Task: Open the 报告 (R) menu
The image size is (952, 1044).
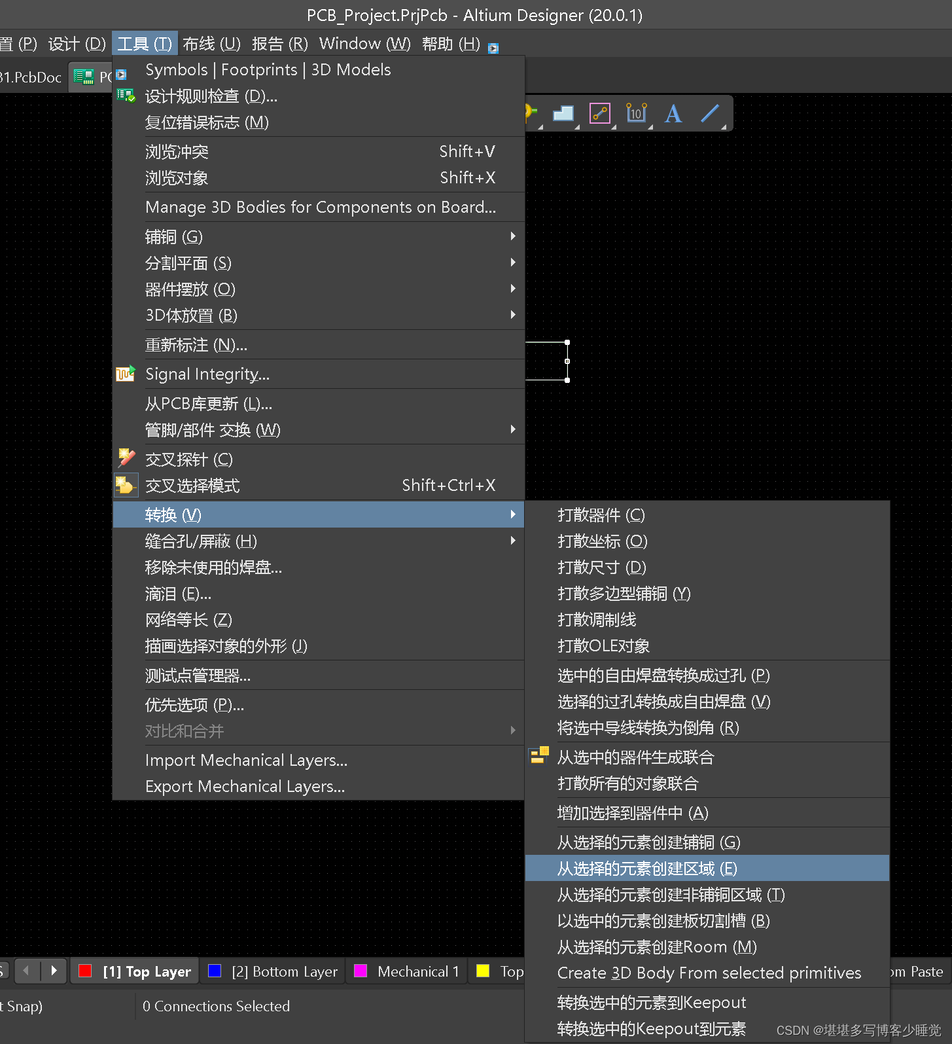Action: point(280,44)
